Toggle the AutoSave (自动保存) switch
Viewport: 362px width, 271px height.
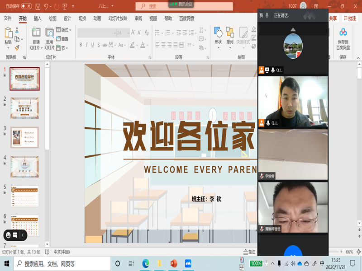point(26,6)
